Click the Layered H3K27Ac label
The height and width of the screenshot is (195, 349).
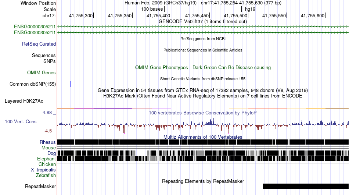(x=24, y=101)
